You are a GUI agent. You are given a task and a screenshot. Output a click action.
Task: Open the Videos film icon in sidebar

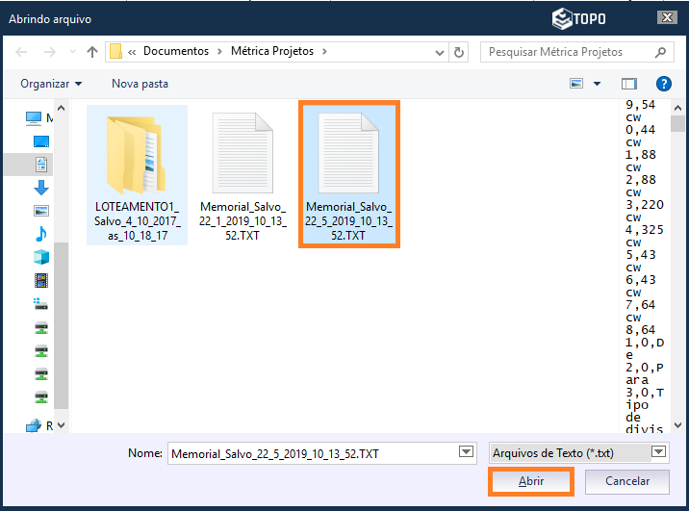(41, 280)
